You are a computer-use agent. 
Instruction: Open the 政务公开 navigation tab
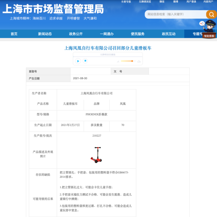76,34
